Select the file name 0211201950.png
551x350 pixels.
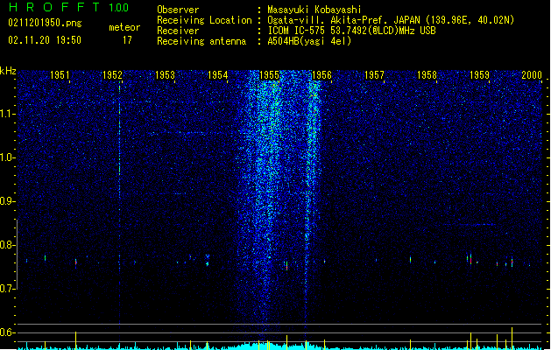(45, 24)
